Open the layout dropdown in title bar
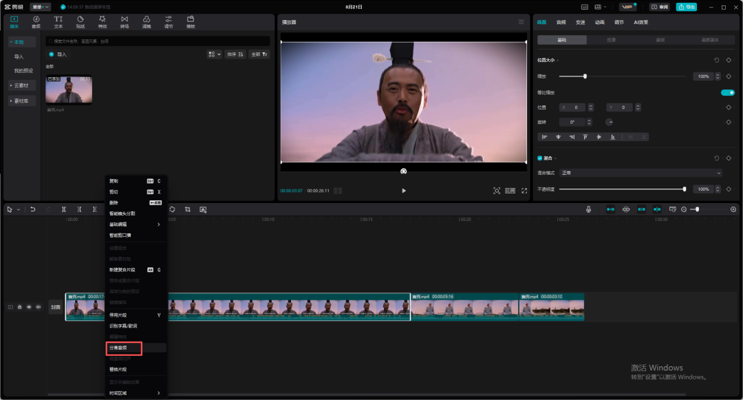743x400 pixels. pos(601,7)
